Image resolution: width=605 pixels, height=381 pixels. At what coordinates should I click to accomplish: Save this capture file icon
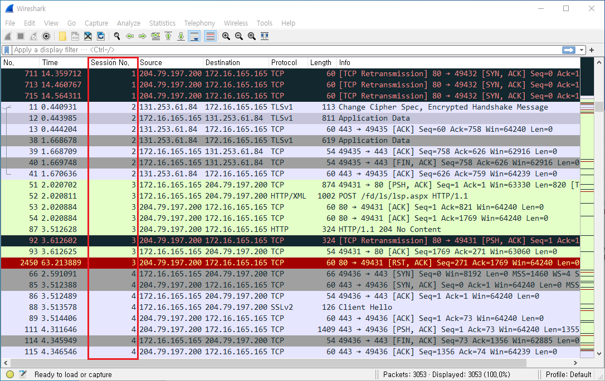click(75, 36)
